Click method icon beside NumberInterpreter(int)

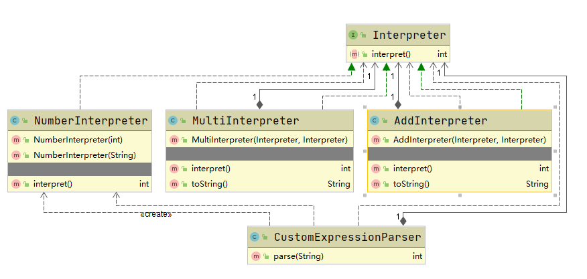click(x=15, y=140)
